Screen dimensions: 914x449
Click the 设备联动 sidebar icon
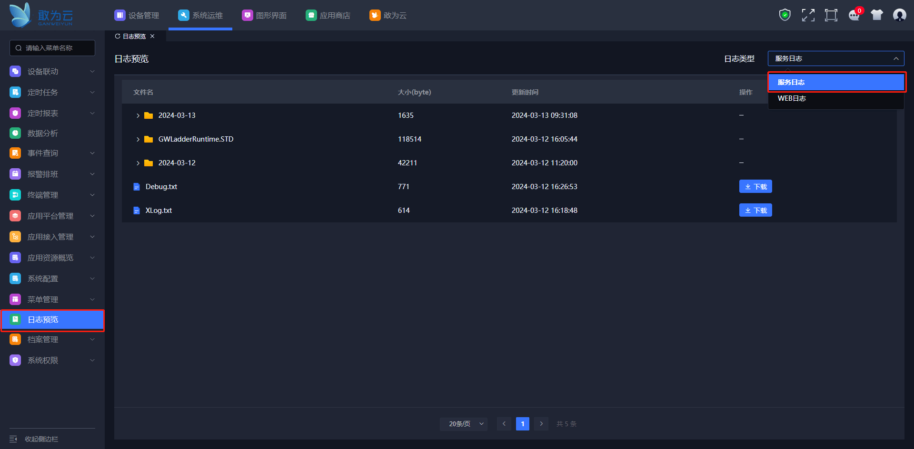click(15, 71)
